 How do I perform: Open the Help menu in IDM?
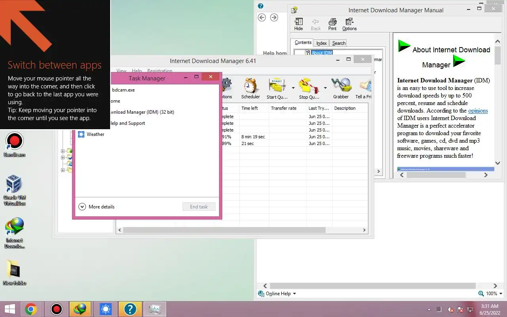(137, 71)
